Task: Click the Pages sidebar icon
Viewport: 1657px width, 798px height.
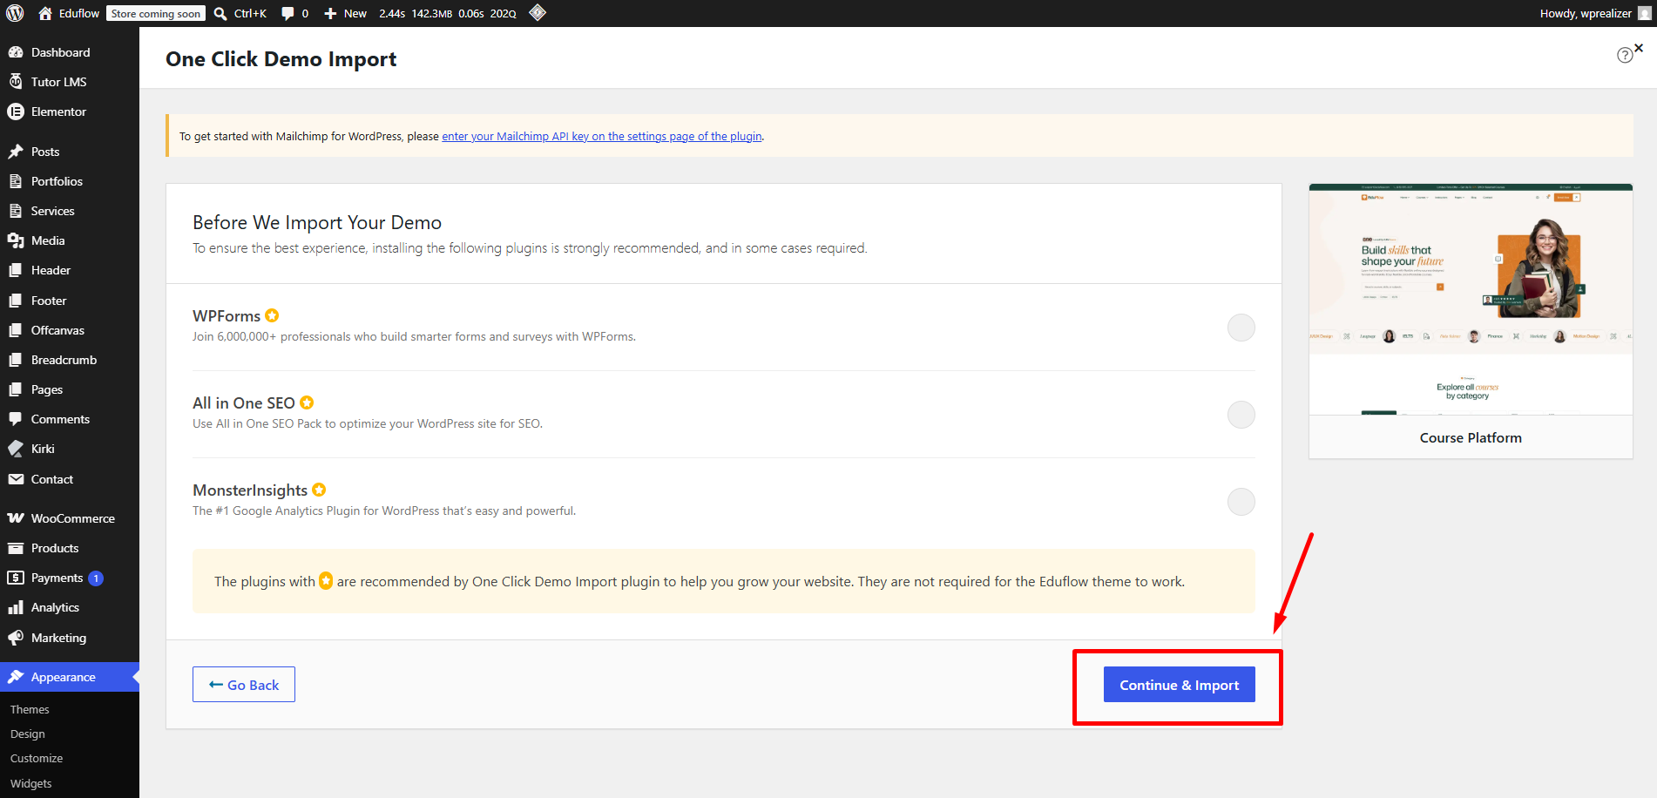Action: click(x=16, y=389)
